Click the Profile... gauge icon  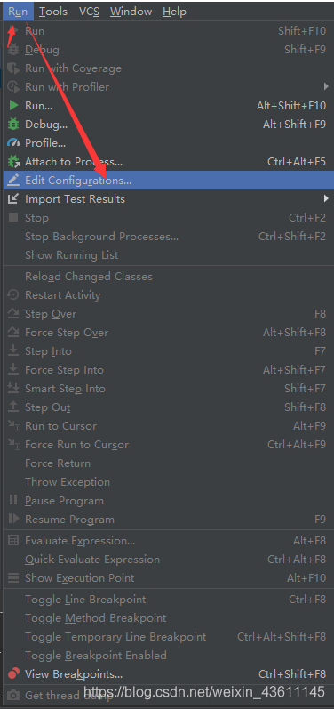[x=13, y=143]
